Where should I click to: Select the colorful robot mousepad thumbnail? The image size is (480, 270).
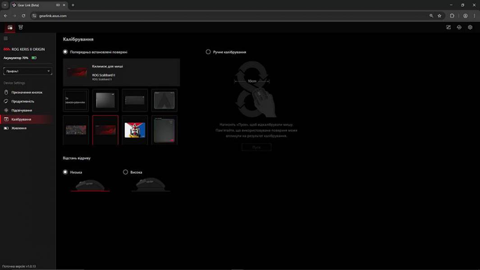click(x=135, y=130)
